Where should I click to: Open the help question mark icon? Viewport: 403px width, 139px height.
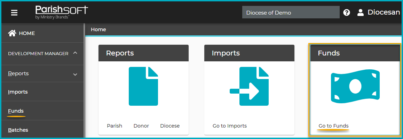(347, 12)
